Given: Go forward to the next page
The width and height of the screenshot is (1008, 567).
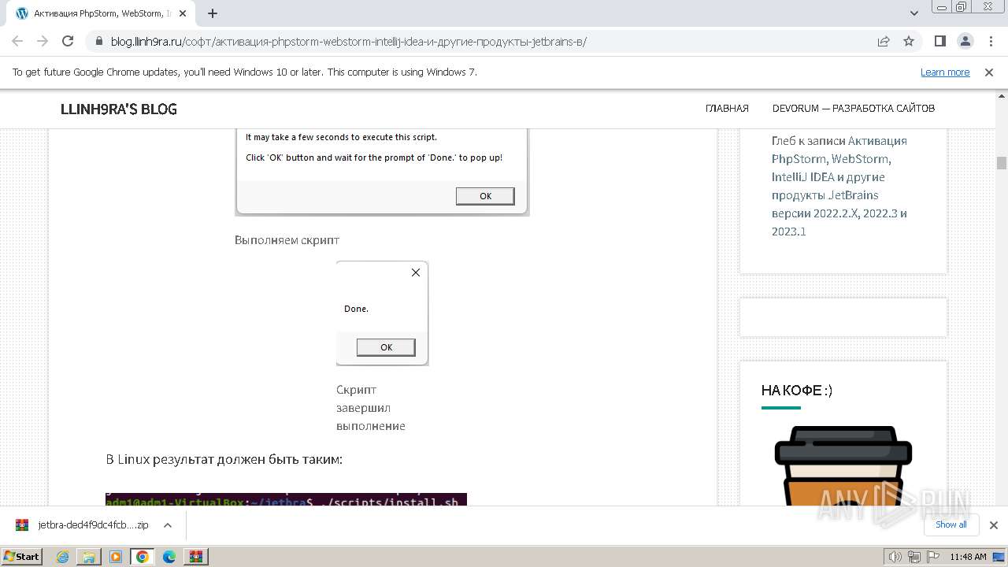Looking at the screenshot, I should (43, 41).
